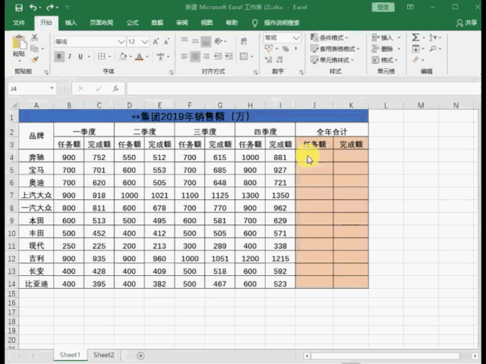486x364 pixels.
Task: Expand the Name Box dropdown arrow
Action: 52,89
